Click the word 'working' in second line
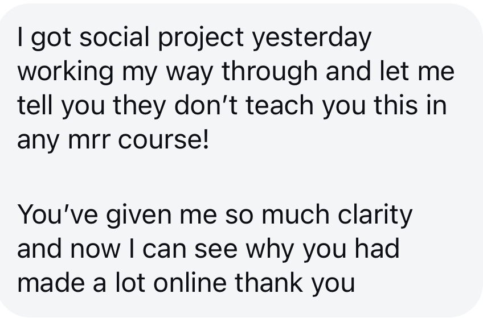This screenshot has height=318, width=483. point(66,72)
